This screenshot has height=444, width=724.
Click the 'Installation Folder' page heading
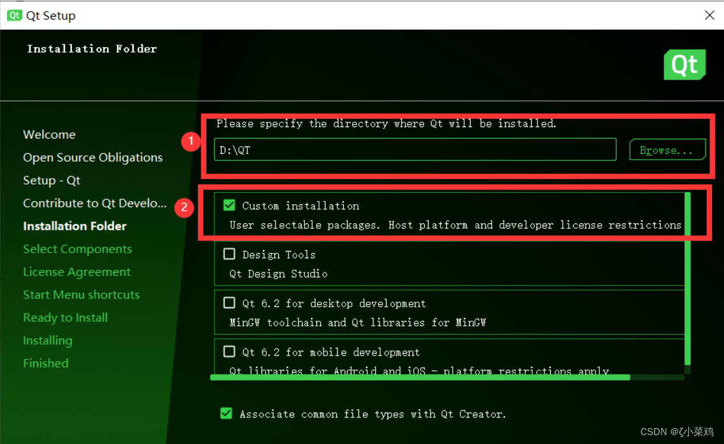point(92,49)
